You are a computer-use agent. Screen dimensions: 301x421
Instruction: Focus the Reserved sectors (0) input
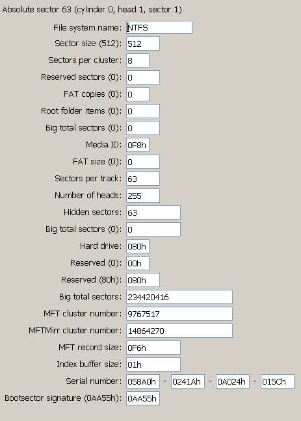[143, 77]
